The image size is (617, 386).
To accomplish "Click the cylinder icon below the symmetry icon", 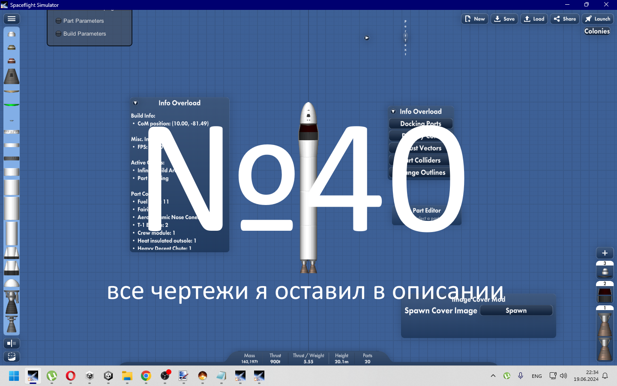I will click(12, 356).
